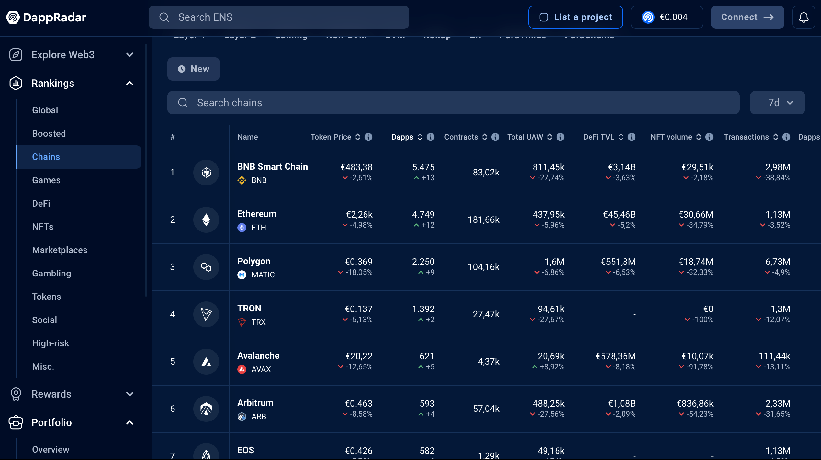Select Games rankings menu item
The width and height of the screenshot is (821, 460).
79,180
